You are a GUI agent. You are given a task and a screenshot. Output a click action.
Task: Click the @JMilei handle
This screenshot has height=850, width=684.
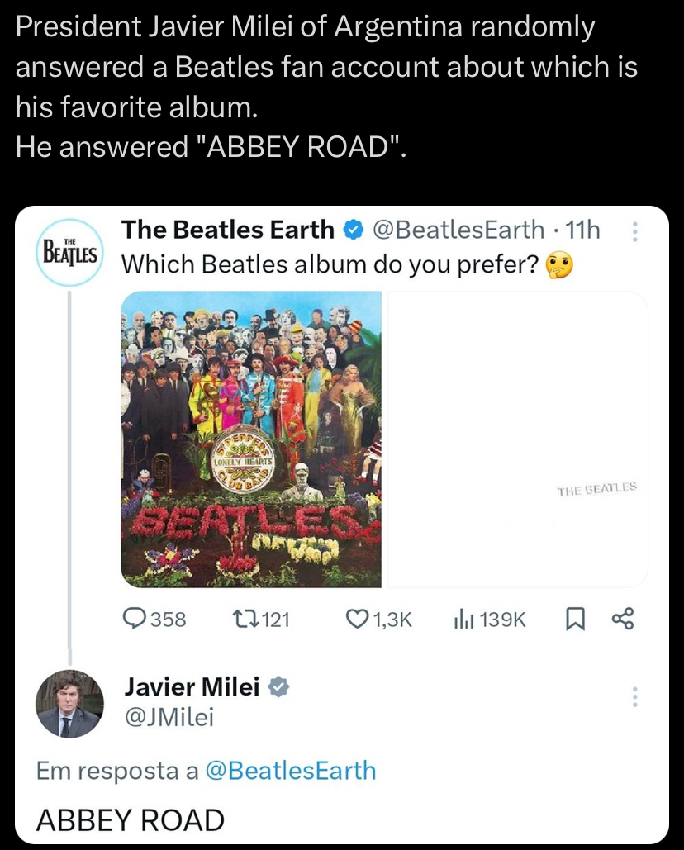pos(169,717)
